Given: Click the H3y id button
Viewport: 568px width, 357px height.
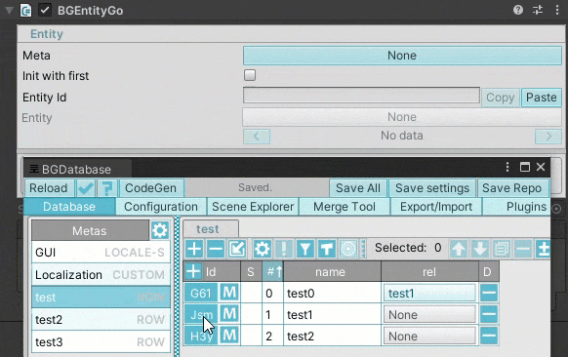Looking at the screenshot, I should 201,336.
